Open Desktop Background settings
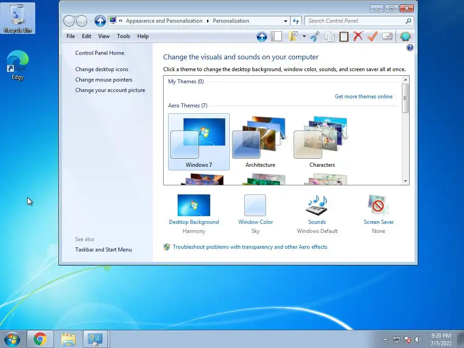The image size is (464, 348). pyautogui.click(x=194, y=205)
